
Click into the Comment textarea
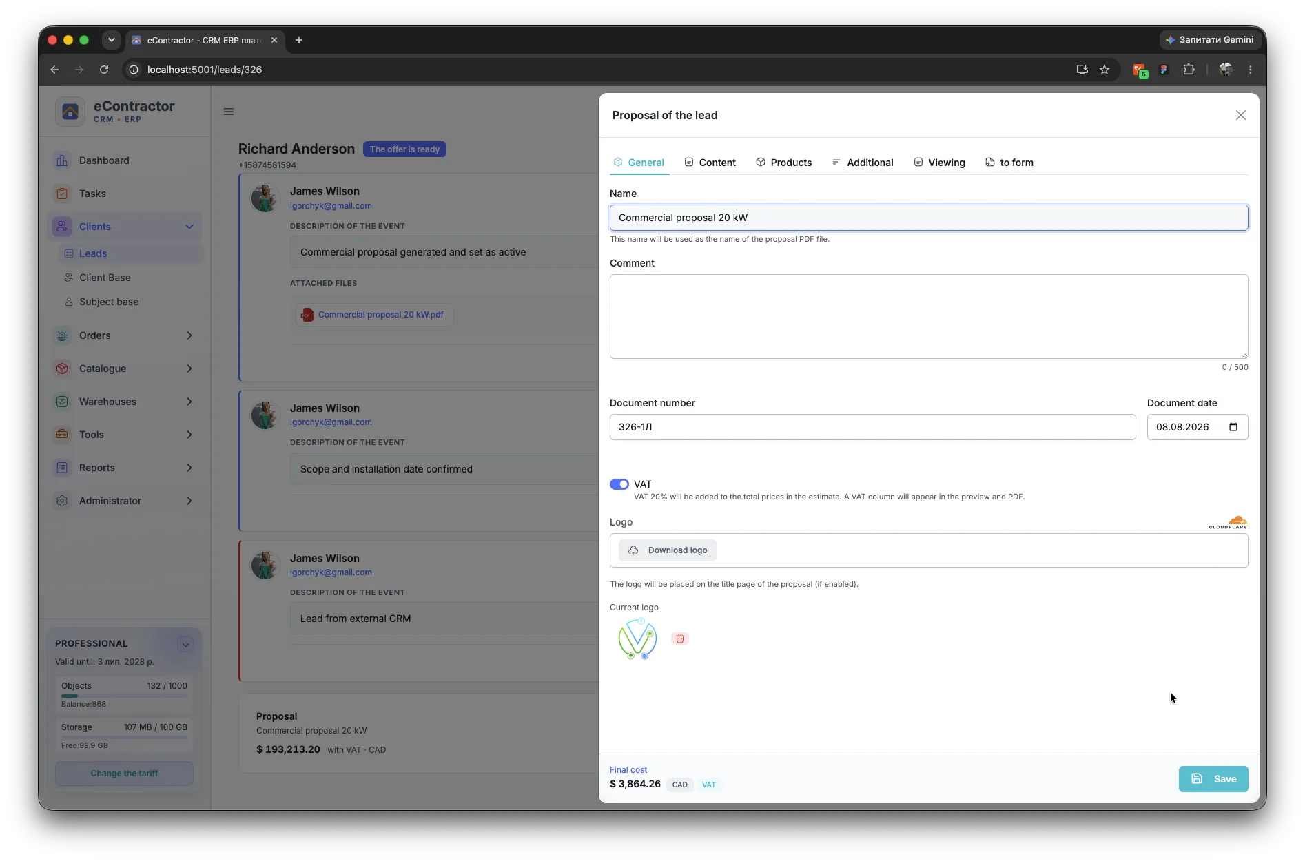pyautogui.click(x=928, y=317)
